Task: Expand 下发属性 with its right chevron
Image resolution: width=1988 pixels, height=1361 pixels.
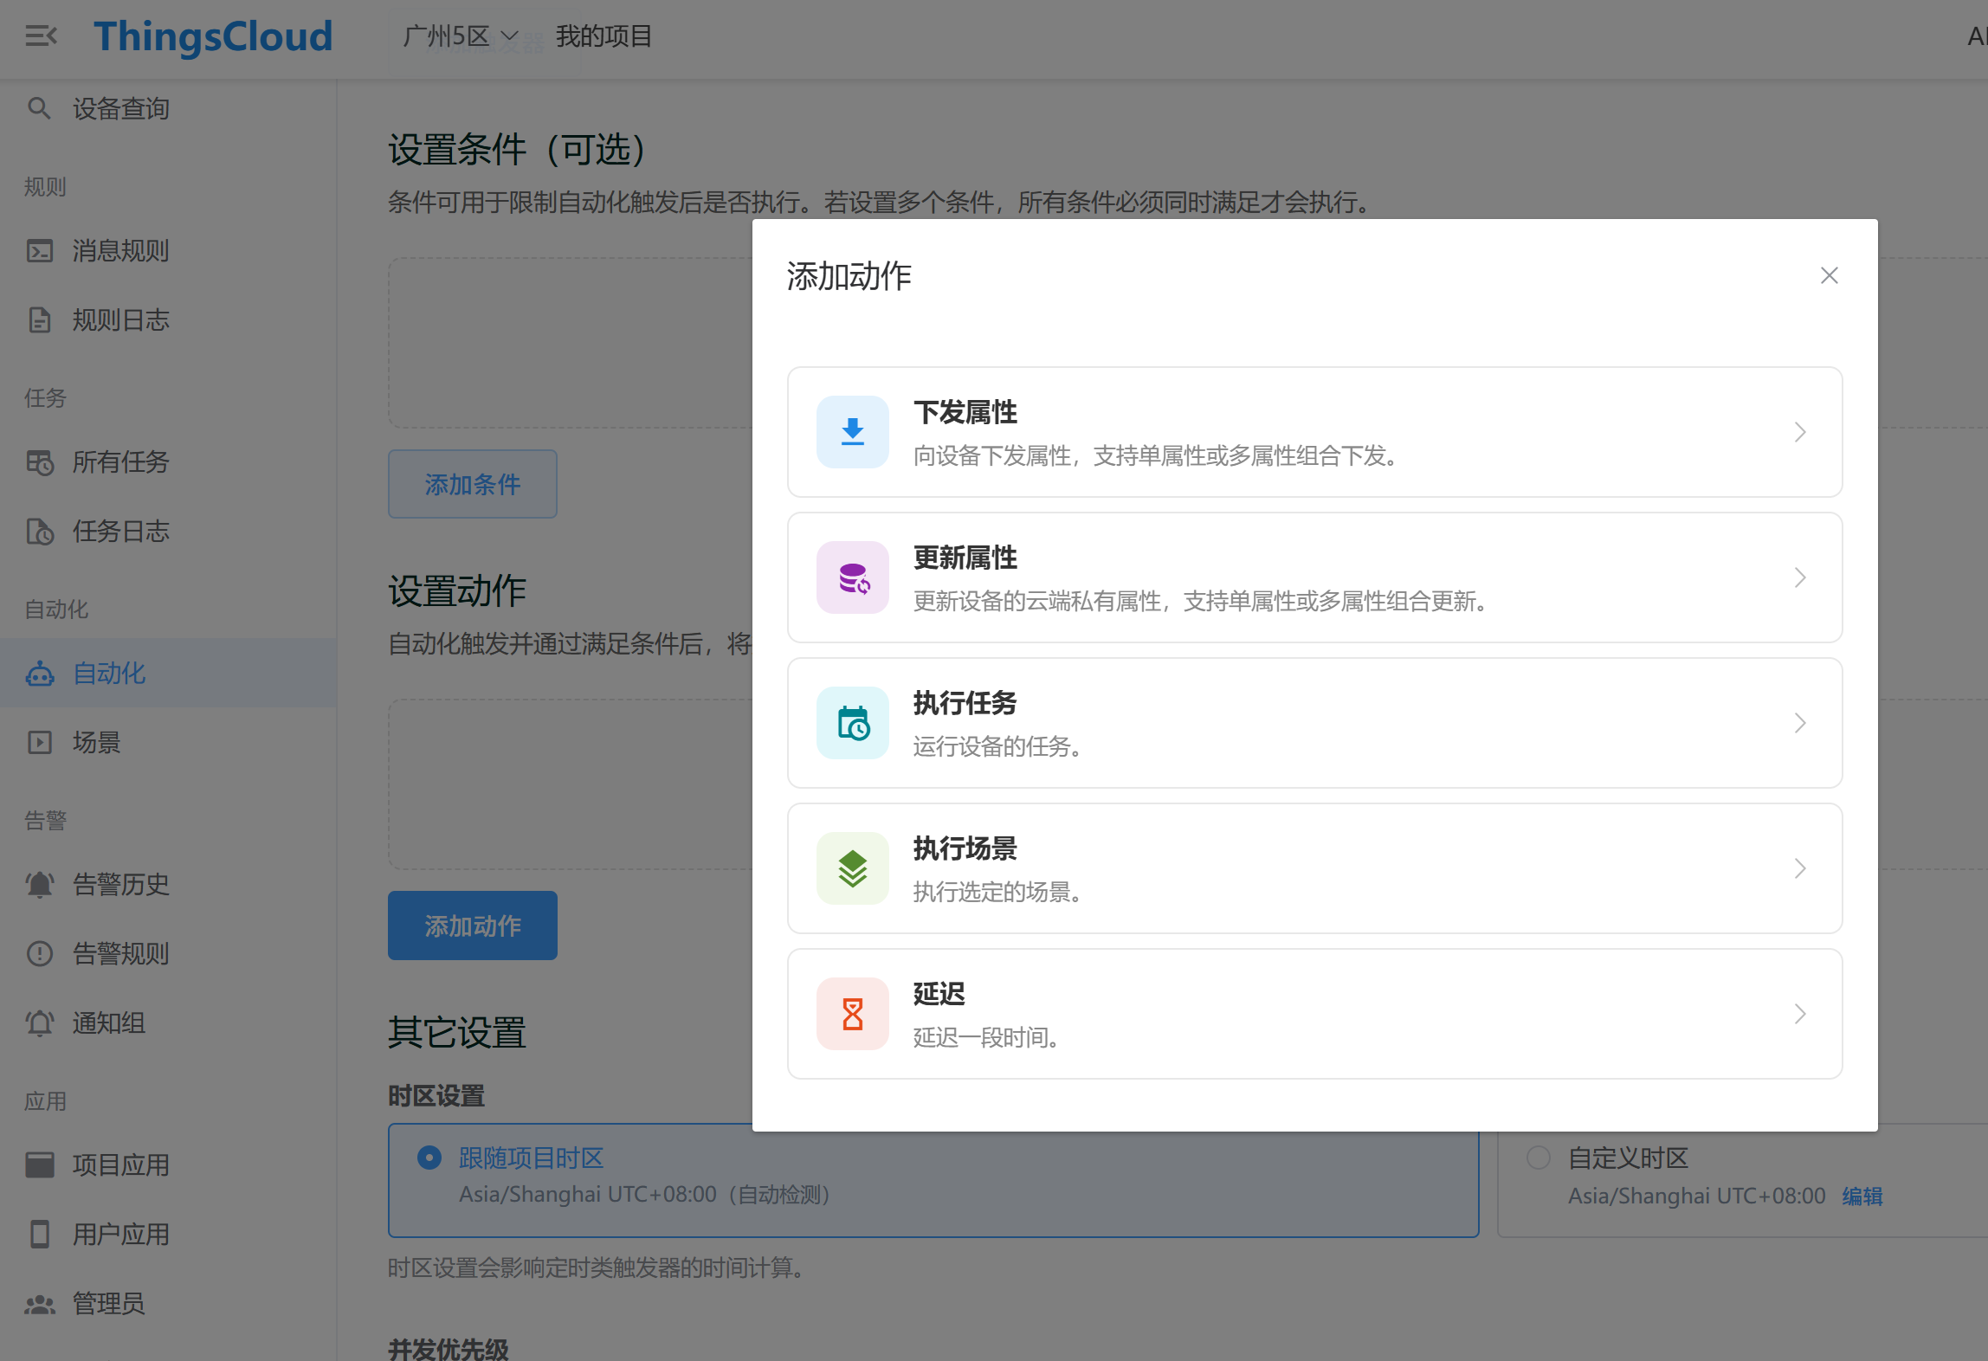Action: pyautogui.click(x=1800, y=431)
